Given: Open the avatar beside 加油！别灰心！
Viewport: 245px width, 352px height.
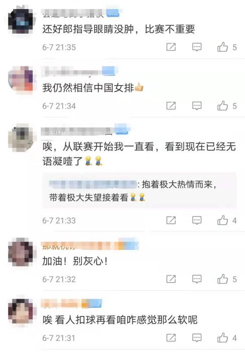Looking at the screenshot, I should (x=21, y=252).
